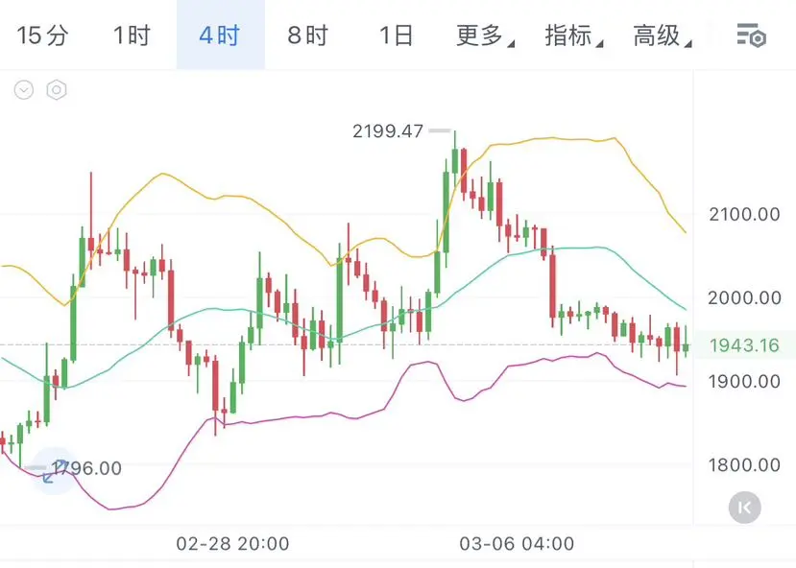
Task: Choose the 1日 daily timeframe
Action: click(396, 36)
